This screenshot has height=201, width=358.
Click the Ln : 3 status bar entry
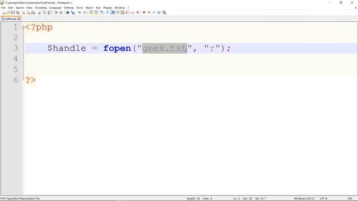[237, 199]
